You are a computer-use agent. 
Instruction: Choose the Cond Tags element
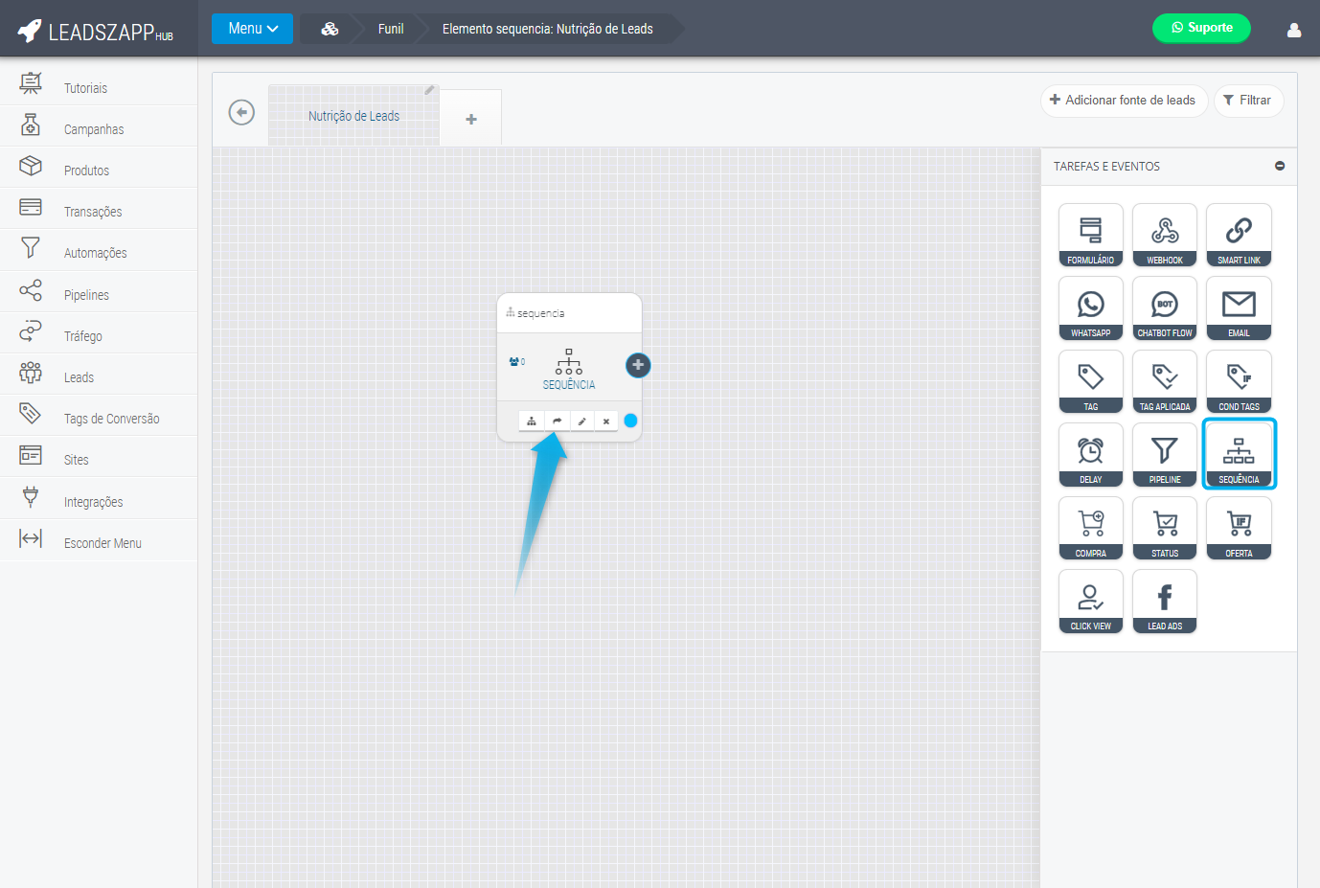(x=1238, y=381)
